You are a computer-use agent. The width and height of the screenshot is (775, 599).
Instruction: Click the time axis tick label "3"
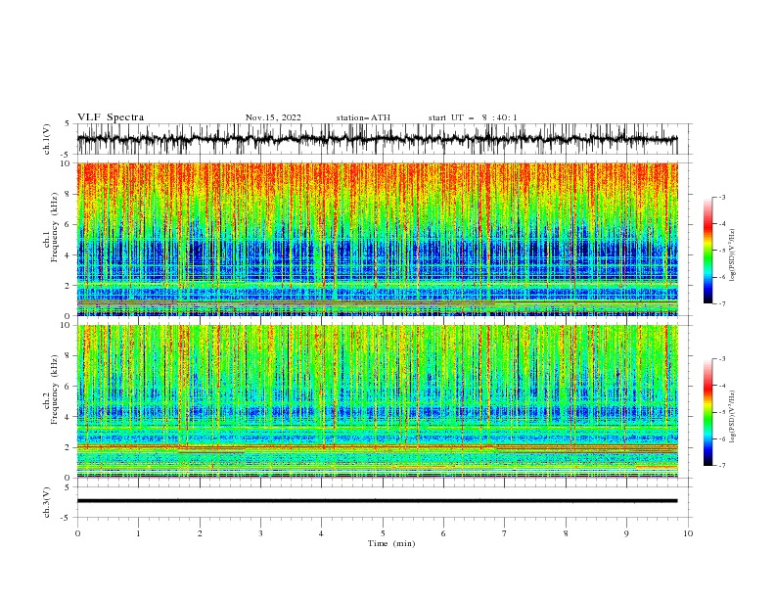[x=260, y=533]
